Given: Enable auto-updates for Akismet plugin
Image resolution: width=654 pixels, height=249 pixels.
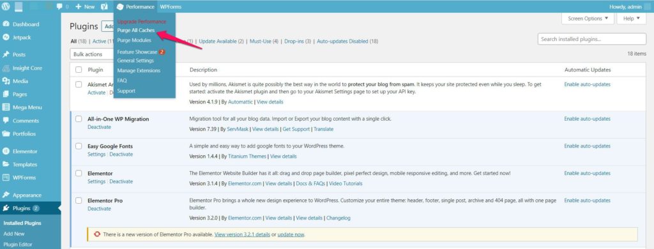Looking at the screenshot, I should [588, 84].
